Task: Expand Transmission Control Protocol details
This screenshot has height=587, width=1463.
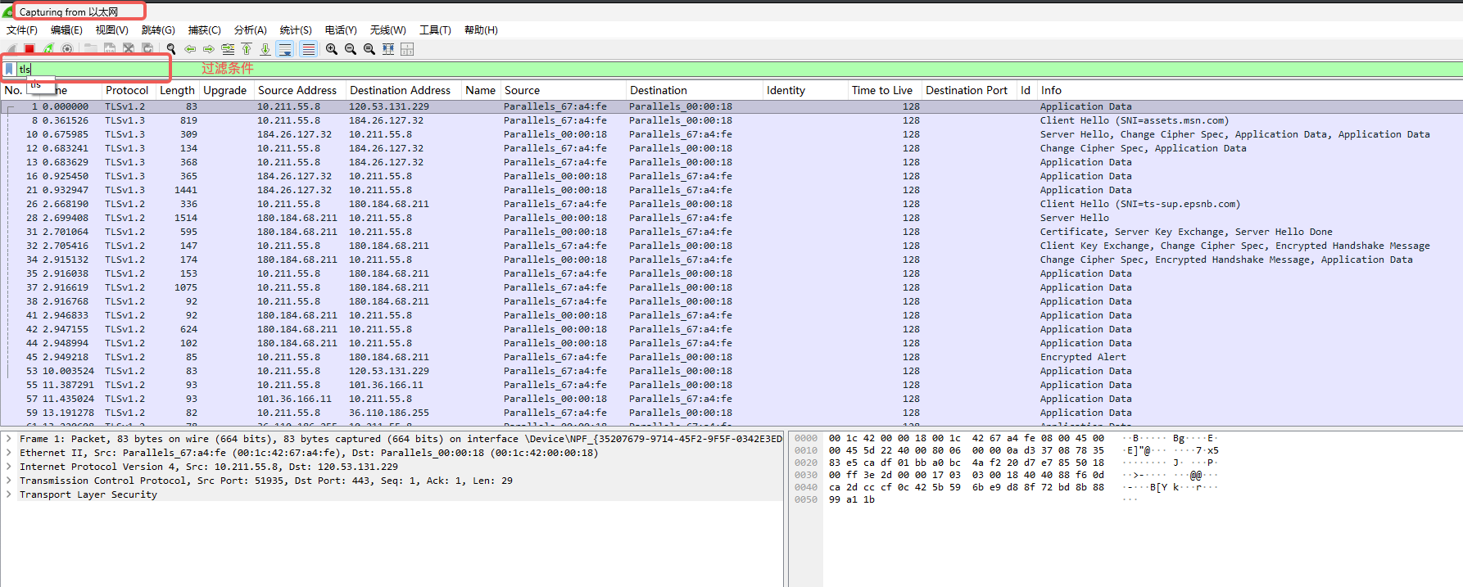Action: pos(9,481)
